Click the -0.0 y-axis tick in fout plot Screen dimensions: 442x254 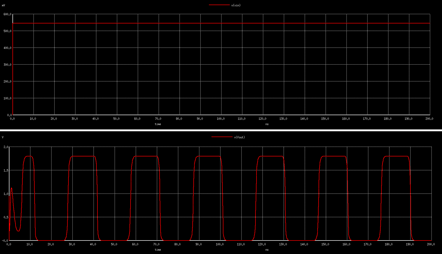coord(5,240)
